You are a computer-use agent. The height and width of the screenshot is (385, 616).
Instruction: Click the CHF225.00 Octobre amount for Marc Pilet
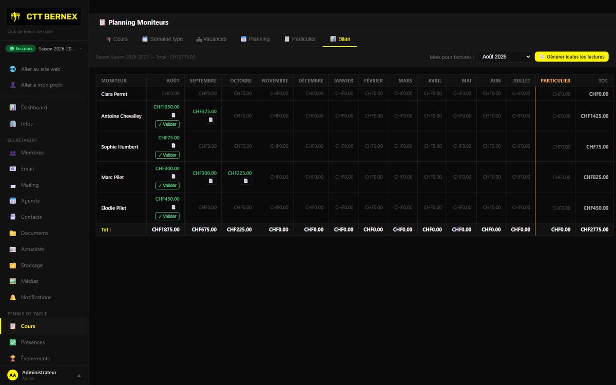pyautogui.click(x=240, y=173)
